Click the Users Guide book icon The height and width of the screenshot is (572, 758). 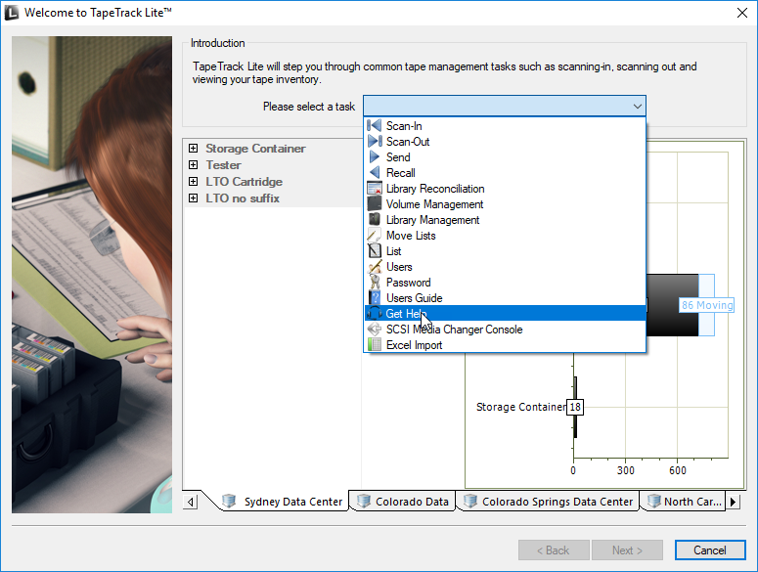coord(375,297)
